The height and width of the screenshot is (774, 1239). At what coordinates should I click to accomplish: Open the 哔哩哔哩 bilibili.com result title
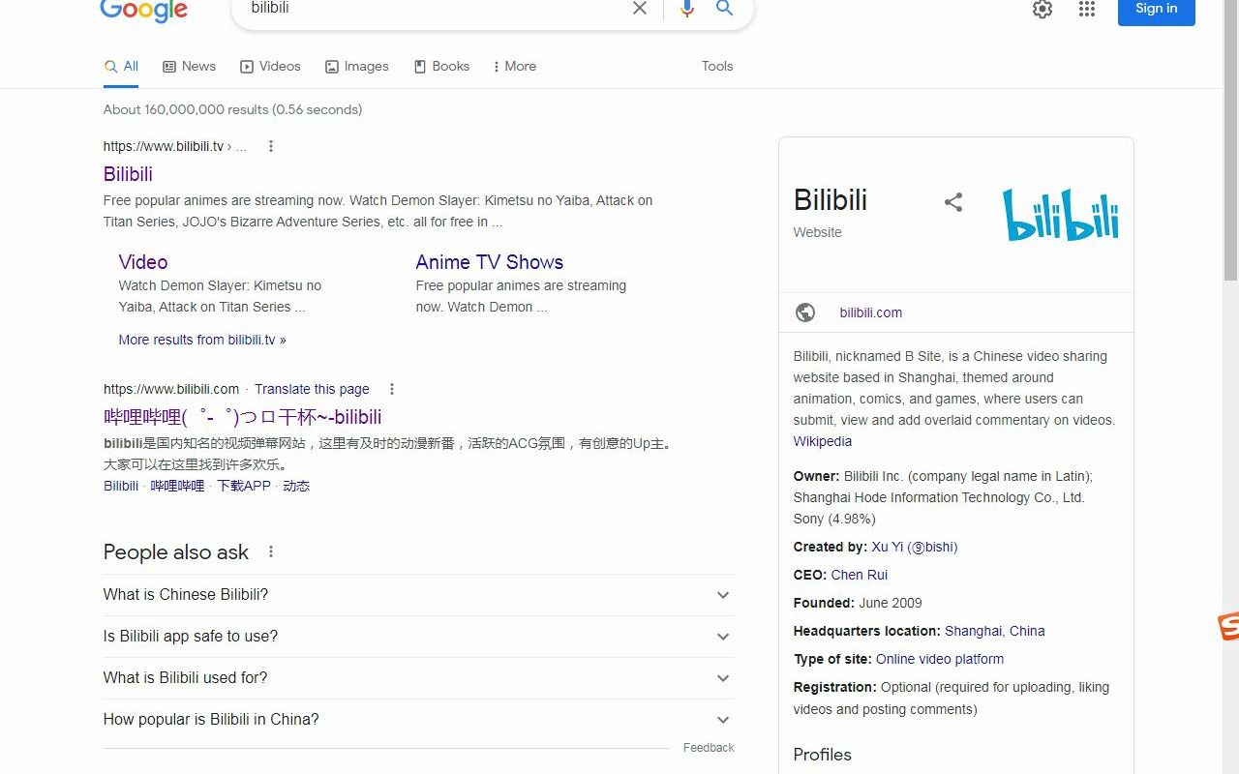pyautogui.click(x=243, y=417)
